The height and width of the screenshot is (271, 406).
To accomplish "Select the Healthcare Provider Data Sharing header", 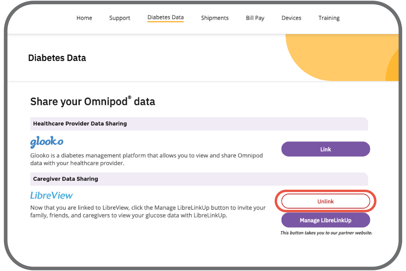I will click(80, 124).
